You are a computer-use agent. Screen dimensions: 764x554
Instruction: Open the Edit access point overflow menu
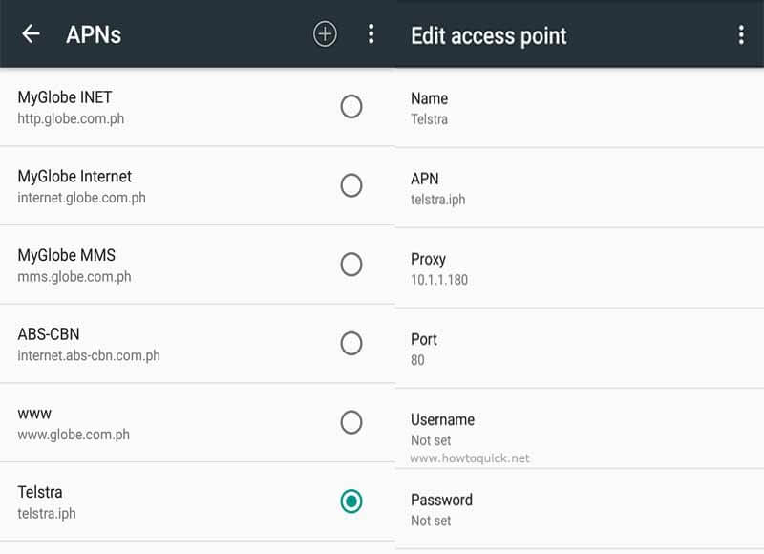tap(741, 35)
